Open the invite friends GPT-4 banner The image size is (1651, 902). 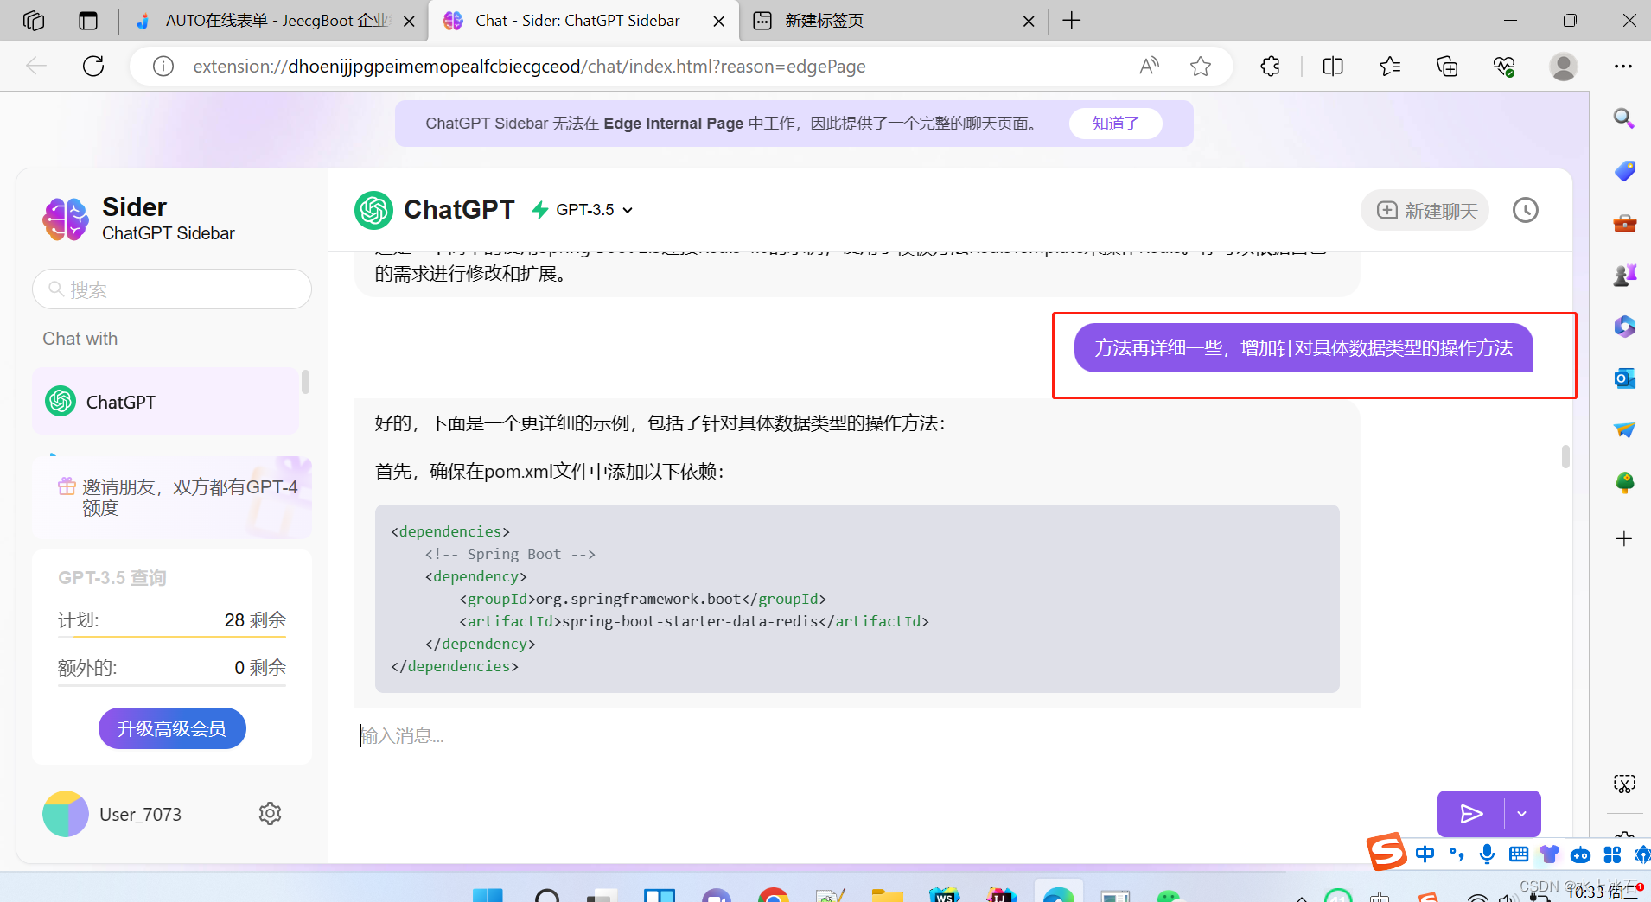coord(172,498)
